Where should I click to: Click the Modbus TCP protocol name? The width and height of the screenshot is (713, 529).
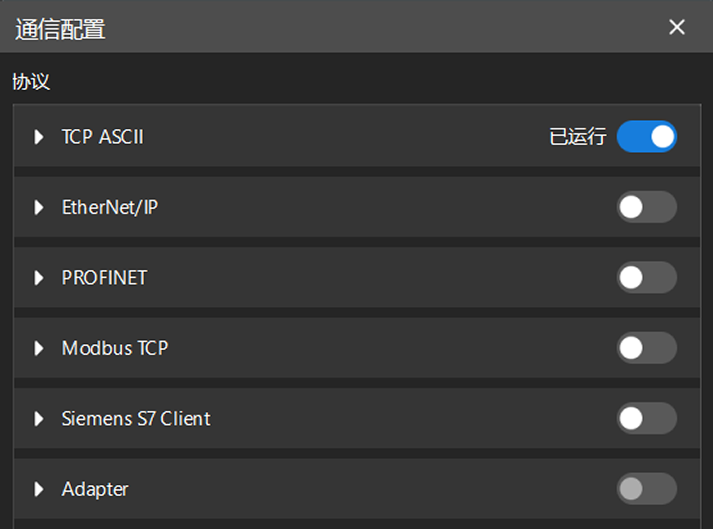coord(115,348)
